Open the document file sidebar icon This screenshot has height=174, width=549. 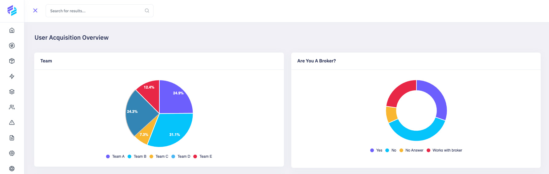pyautogui.click(x=12, y=138)
